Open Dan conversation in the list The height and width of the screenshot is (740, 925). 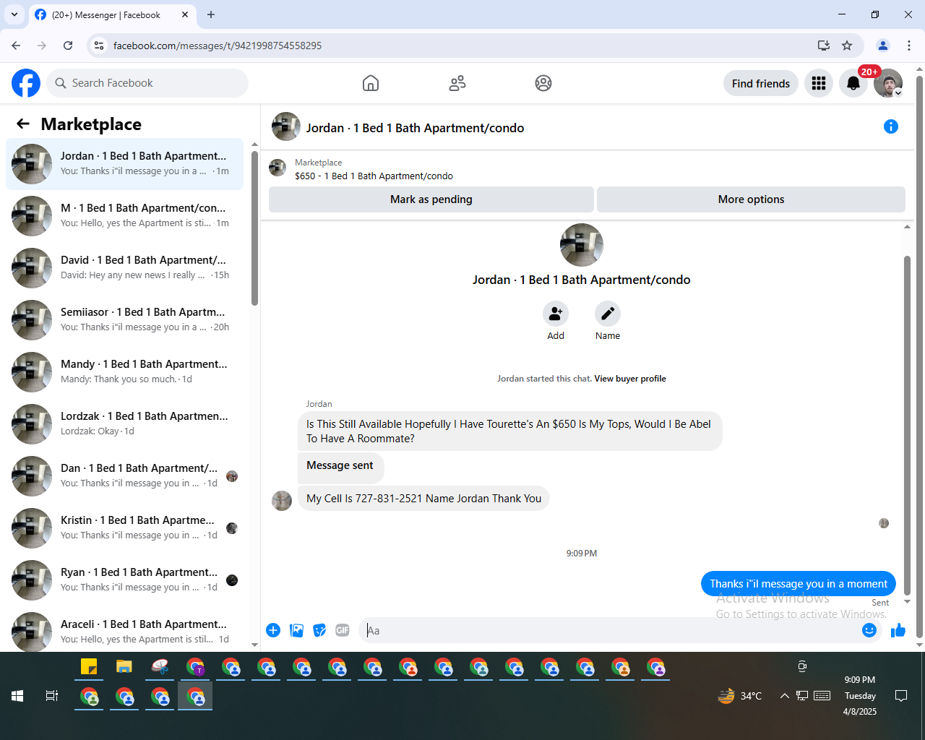tap(124, 476)
